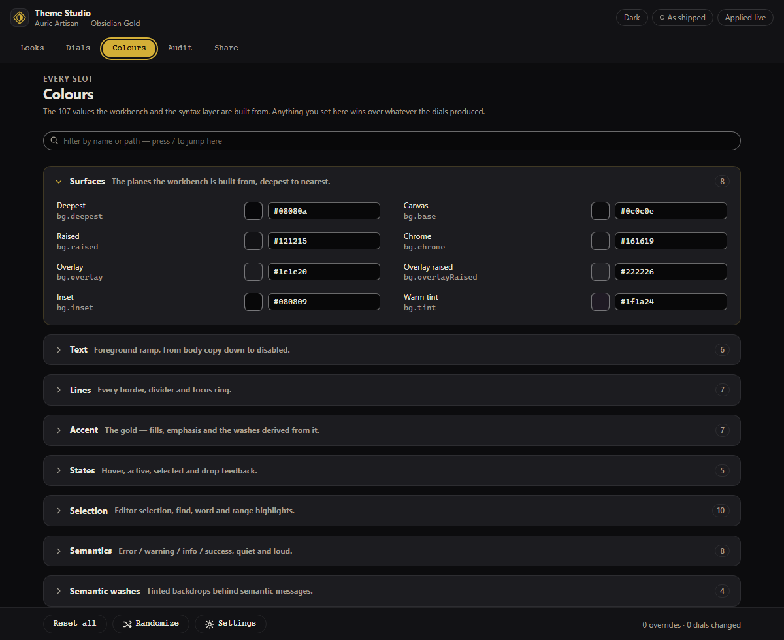784x640 pixels.
Task: Expand the Selection section
Action: 391,511
